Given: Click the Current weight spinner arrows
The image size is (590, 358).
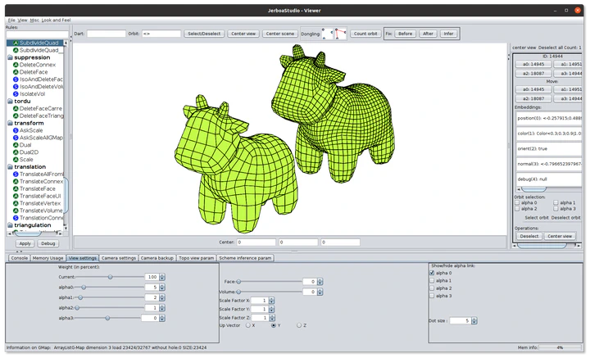Looking at the screenshot, I should pos(162,277).
